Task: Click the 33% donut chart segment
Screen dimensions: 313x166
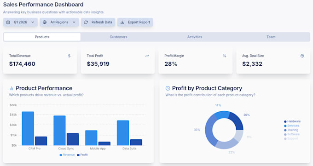Action: pos(209,131)
